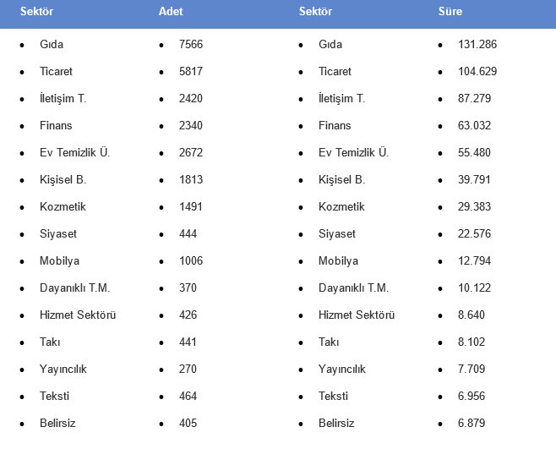
Task: Select the Finans duration 63.032
Action: tap(474, 126)
